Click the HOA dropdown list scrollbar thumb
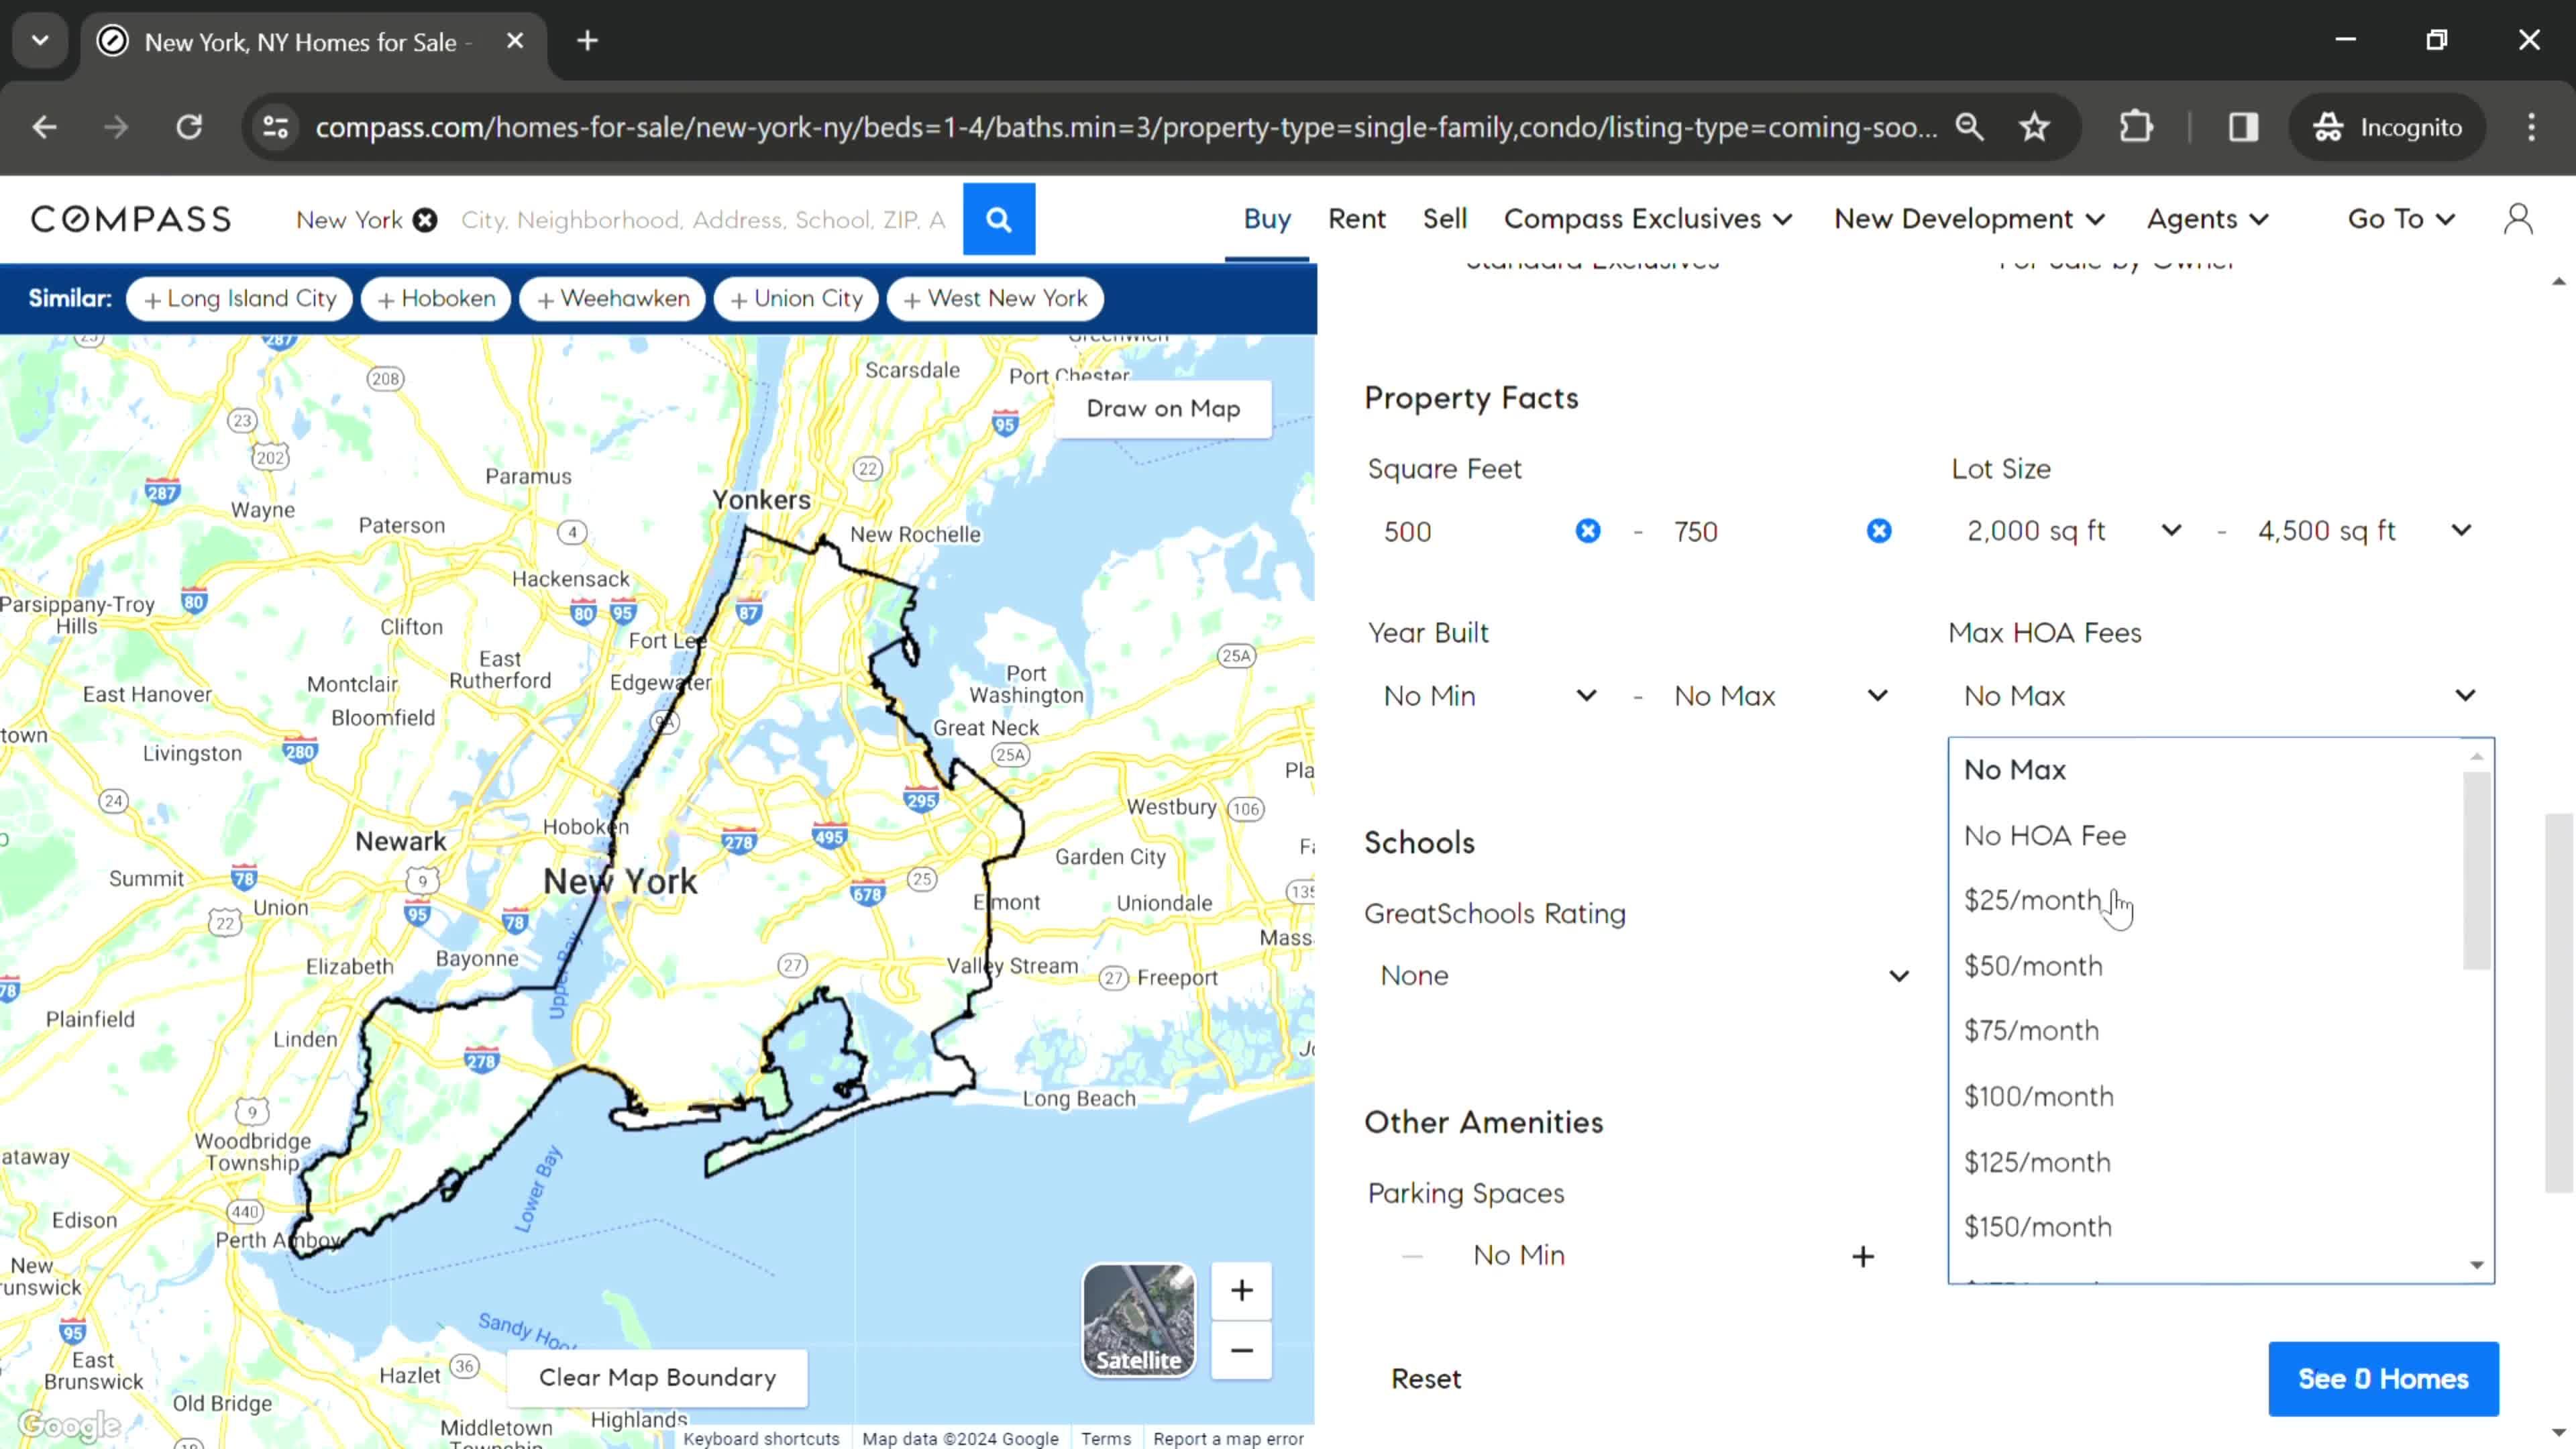This screenshot has height=1449, width=2576. 2476,870
